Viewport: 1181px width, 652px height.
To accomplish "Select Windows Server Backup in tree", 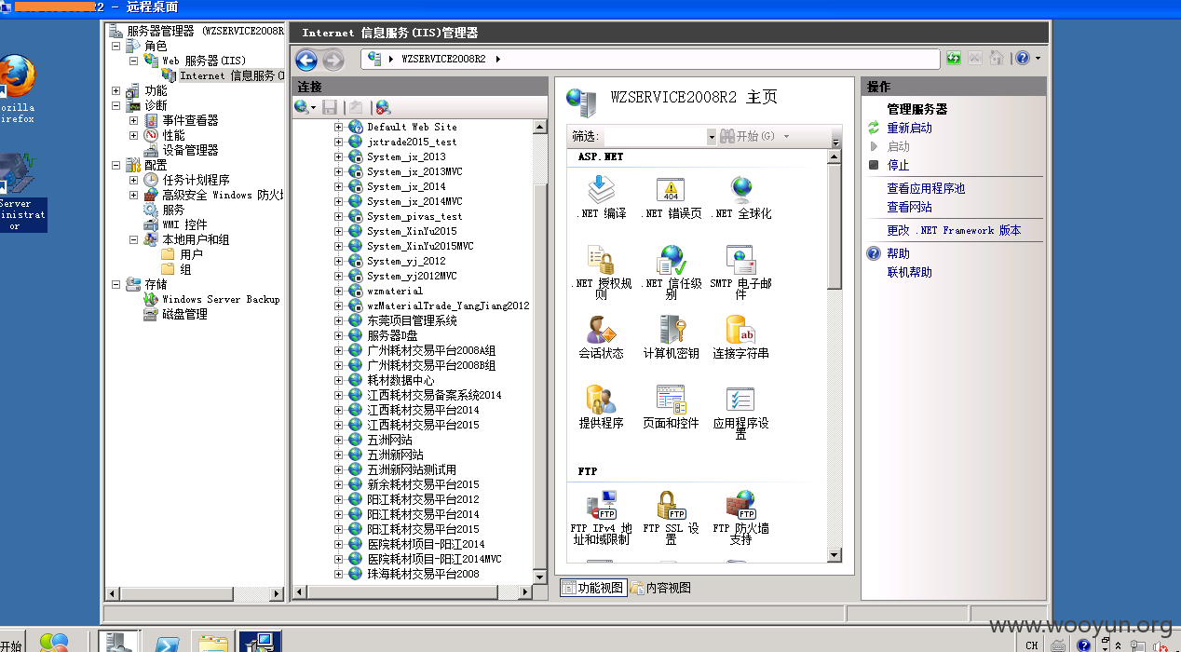I will (x=221, y=299).
